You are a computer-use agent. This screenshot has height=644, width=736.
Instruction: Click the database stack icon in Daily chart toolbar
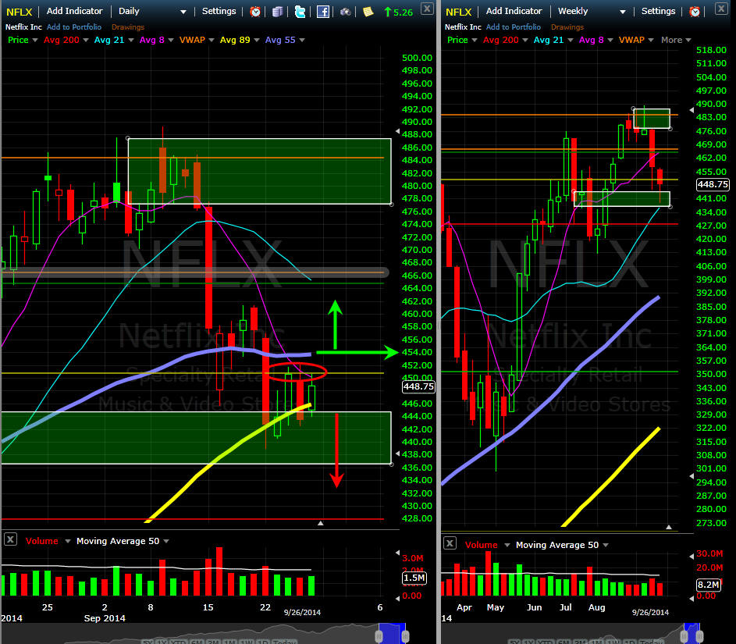click(x=277, y=12)
